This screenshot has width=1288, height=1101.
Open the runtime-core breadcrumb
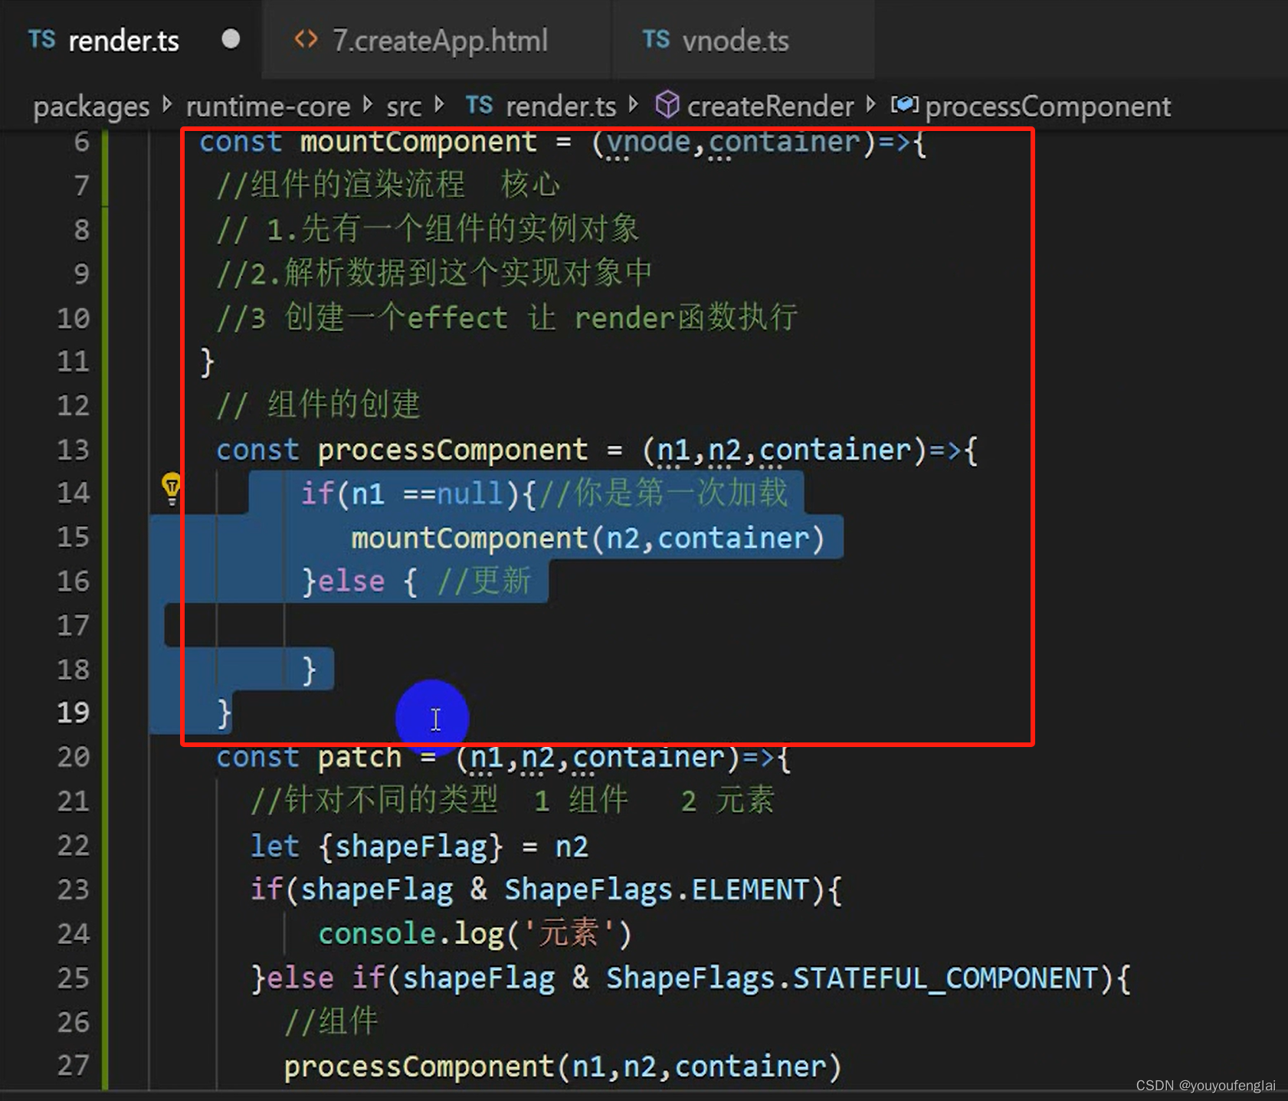point(268,106)
